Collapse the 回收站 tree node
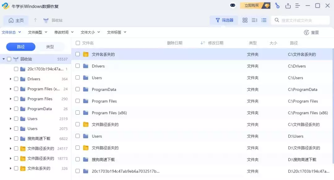Image resolution: width=334 pixels, height=180 pixels. pyautogui.click(x=4, y=59)
